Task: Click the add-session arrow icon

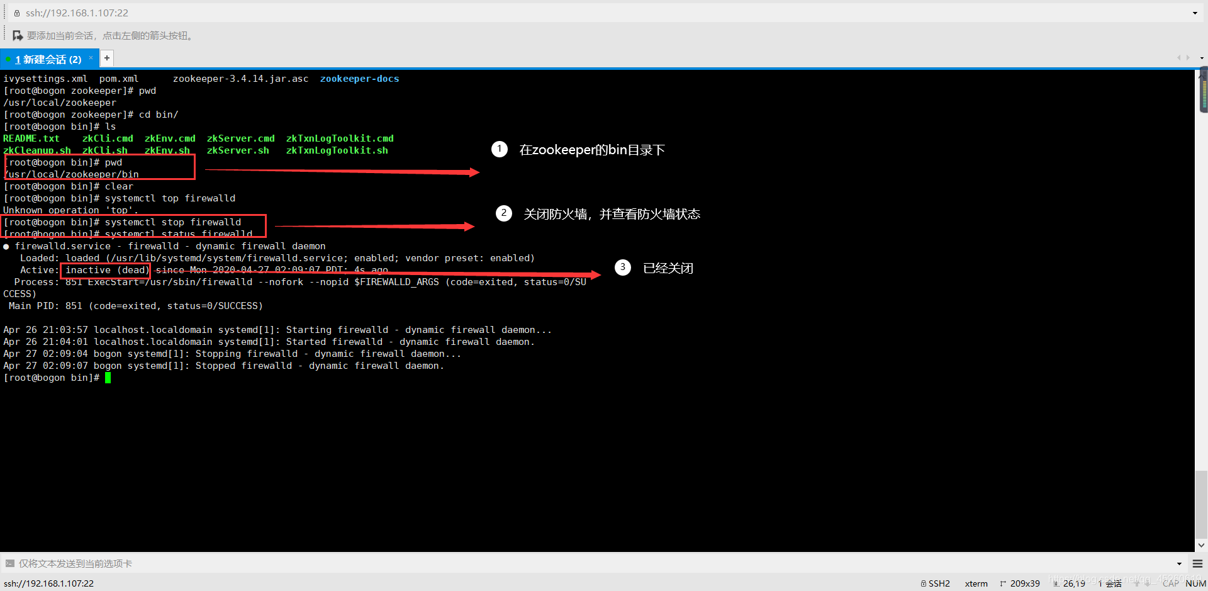Action: (x=18, y=36)
